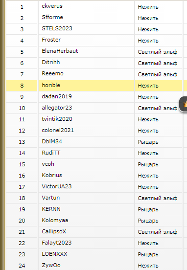
Task: Click the Рыцарь race cell for vcoh
Action: tap(159, 164)
